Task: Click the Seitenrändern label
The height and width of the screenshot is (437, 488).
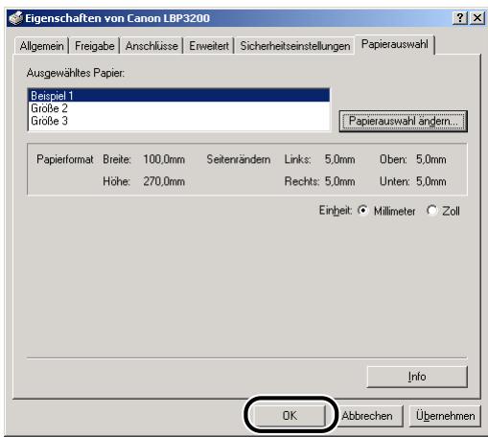Action: 239,159
